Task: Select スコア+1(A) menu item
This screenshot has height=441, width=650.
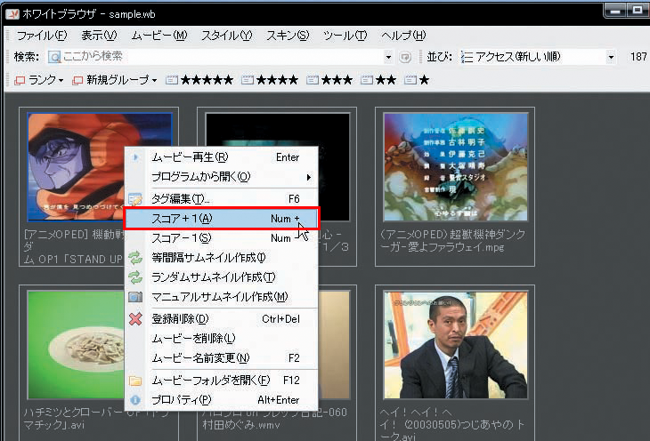Action: click(x=221, y=218)
